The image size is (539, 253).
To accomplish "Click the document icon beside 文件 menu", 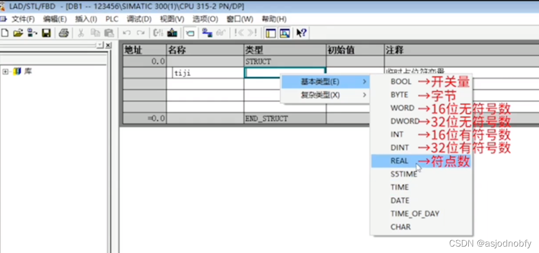I will click(3, 19).
